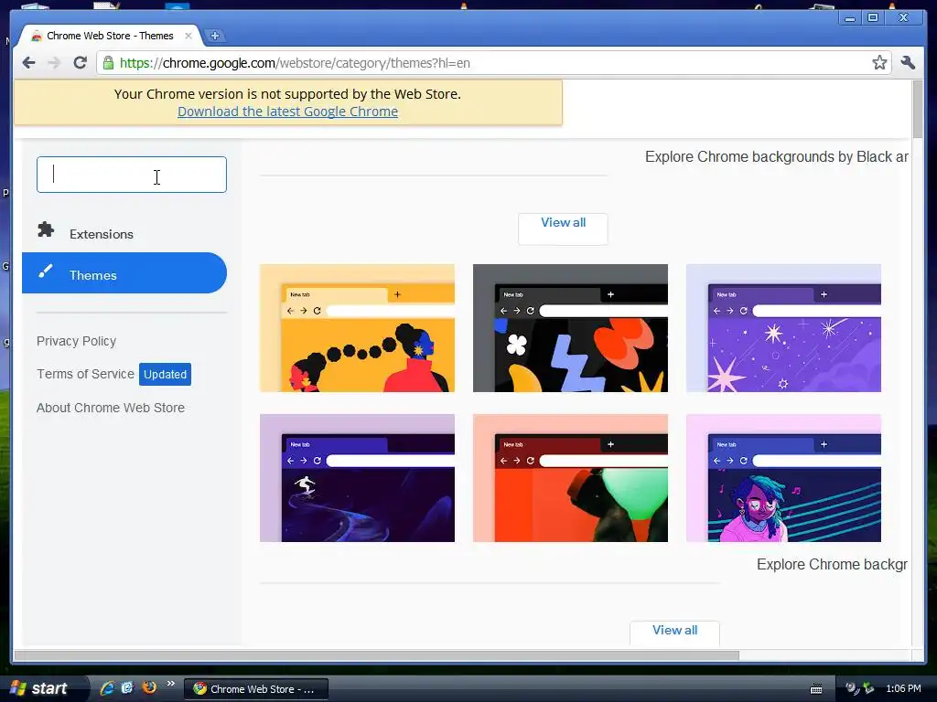Go back with the browser back arrow
Viewport: 937px width, 702px height.
pos(28,63)
